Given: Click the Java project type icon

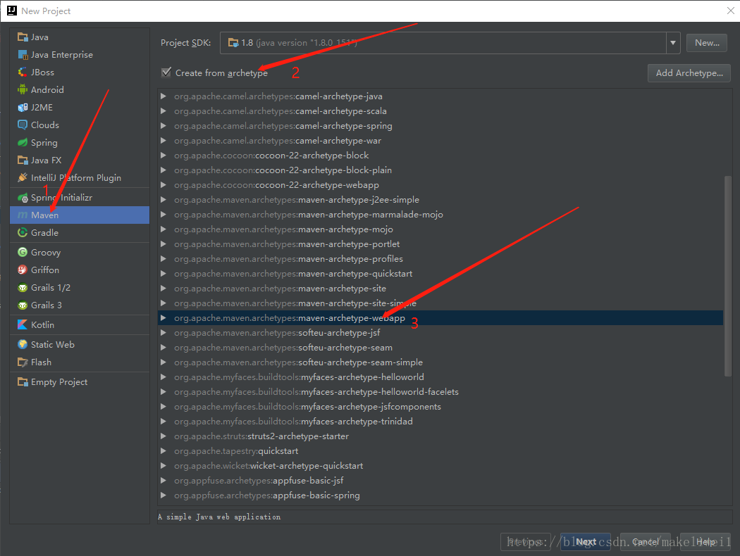Looking at the screenshot, I should 22,37.
